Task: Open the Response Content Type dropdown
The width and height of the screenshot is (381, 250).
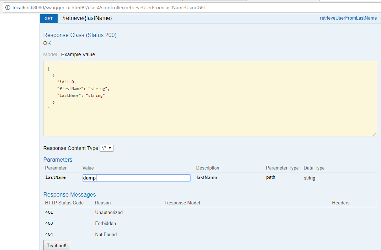Action: pos(106,148)
